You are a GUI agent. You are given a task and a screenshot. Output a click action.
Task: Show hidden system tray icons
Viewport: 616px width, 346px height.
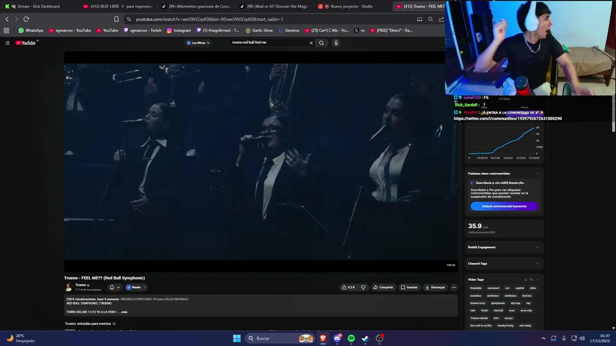click(x=543, y=338)
